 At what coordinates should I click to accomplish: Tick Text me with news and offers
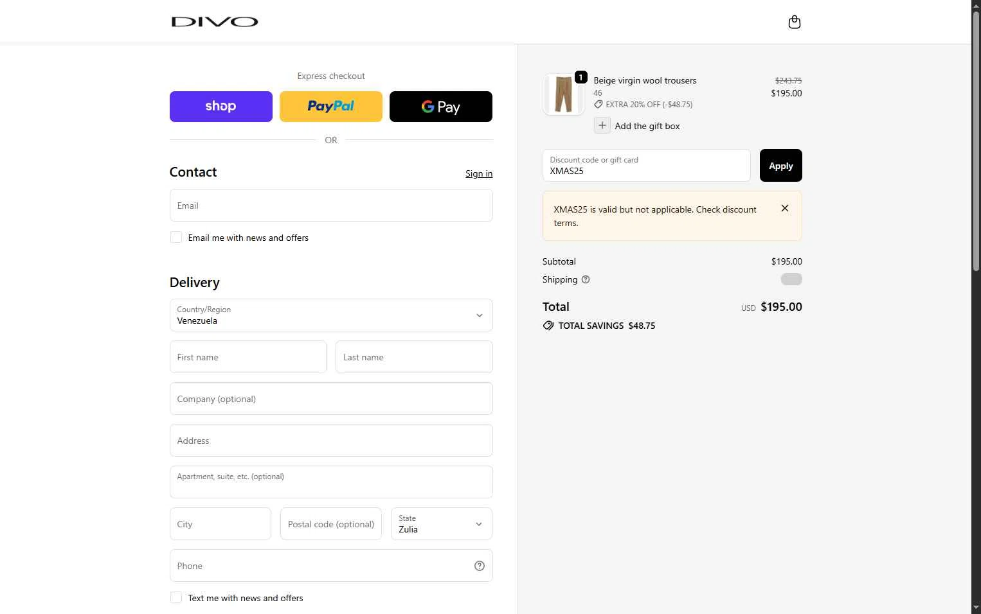(x=175, y=598)
